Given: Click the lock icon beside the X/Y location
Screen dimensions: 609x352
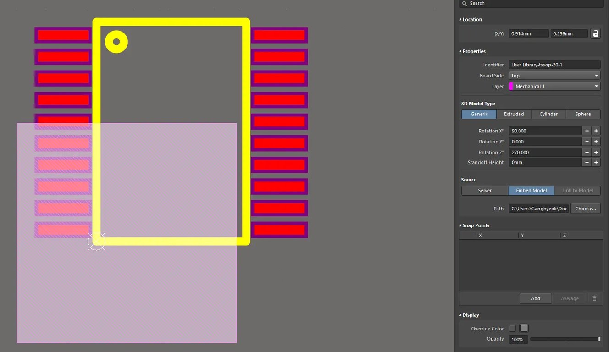Looking at the screenshot, I should click(x=595, y=33).
